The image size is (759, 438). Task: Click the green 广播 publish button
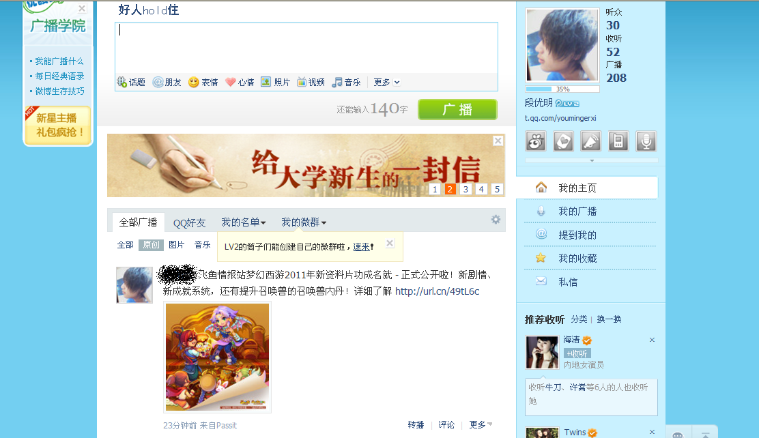(x=457, y=109)
